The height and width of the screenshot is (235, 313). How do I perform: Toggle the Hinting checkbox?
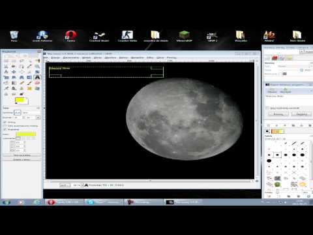pos(5,122)
